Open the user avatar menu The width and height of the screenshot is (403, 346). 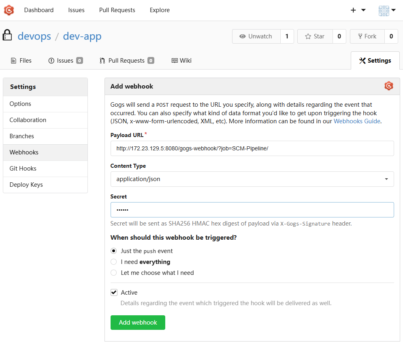point(387,11)
